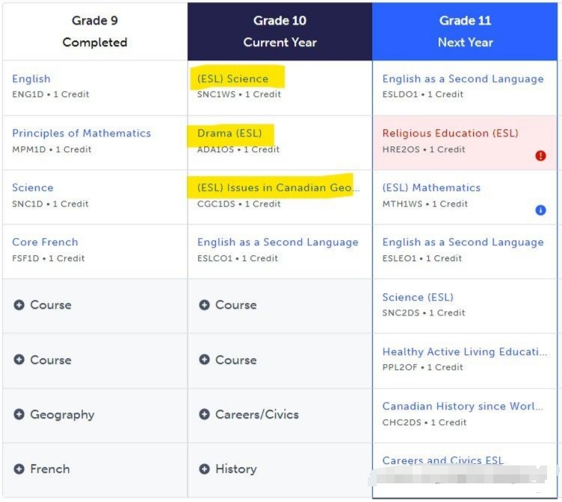Click the plus icon beside French
The width and height of the screenshot is (562, 502).
point(19,468)
